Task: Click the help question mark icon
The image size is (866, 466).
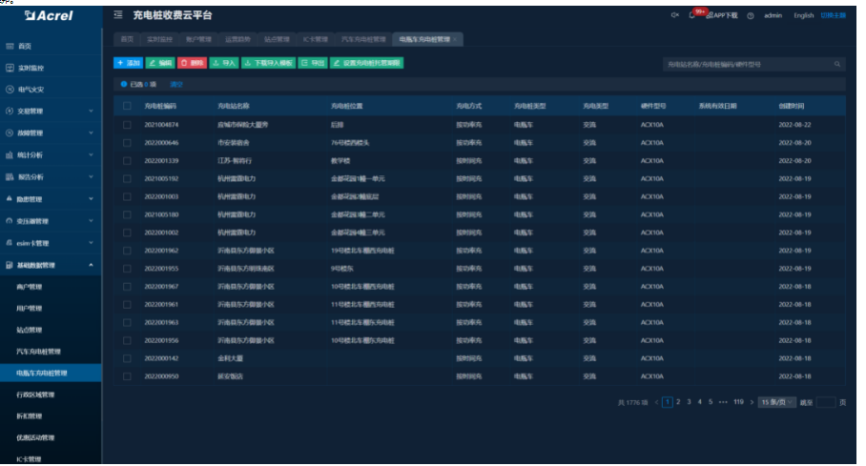Action: 751,15
